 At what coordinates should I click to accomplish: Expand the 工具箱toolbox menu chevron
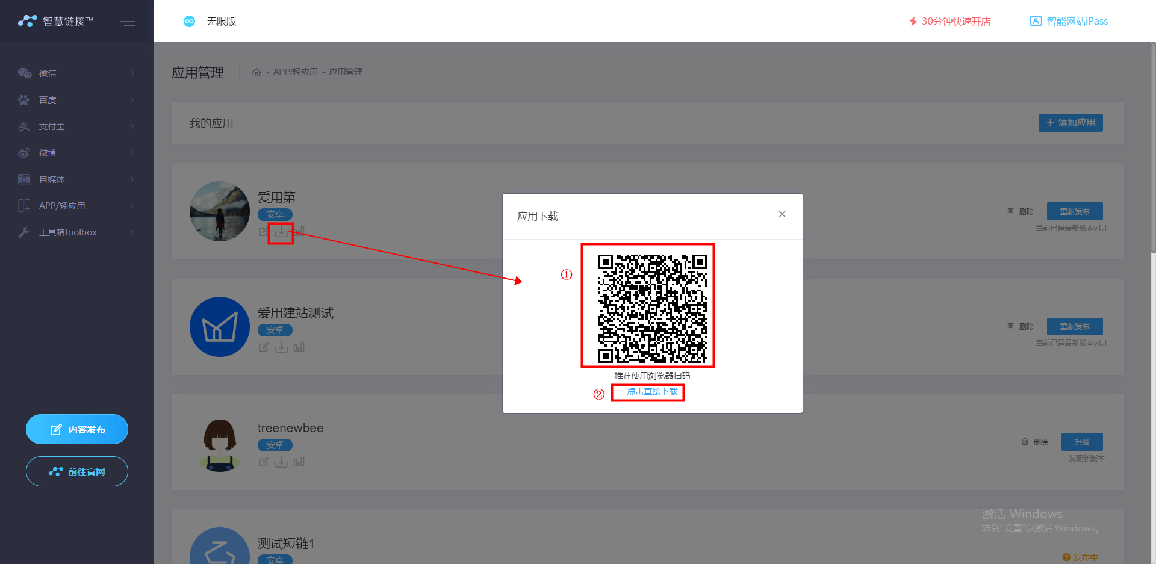[132, 232]
